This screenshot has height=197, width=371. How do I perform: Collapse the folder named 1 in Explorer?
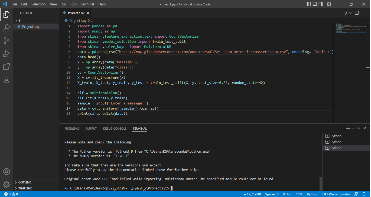(x=16, y=20)
